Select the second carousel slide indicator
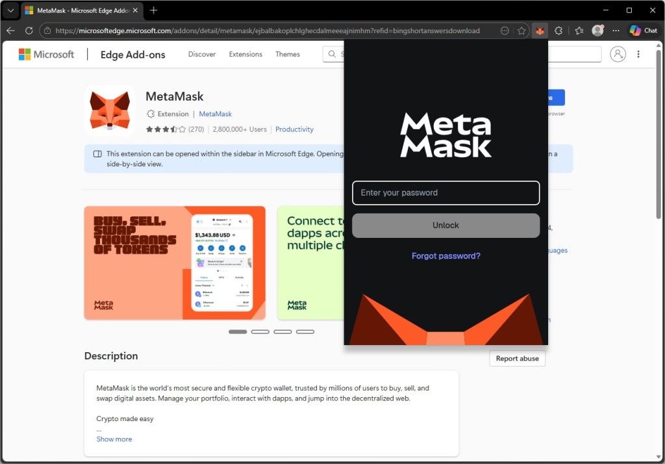 click(x=260, y=331)
